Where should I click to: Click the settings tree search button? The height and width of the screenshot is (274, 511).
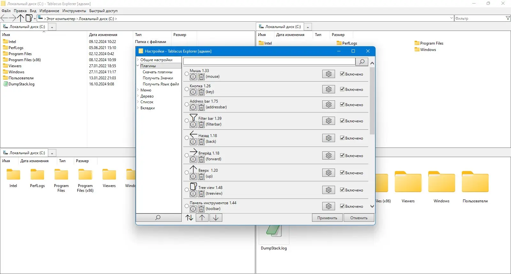(158, 218)
